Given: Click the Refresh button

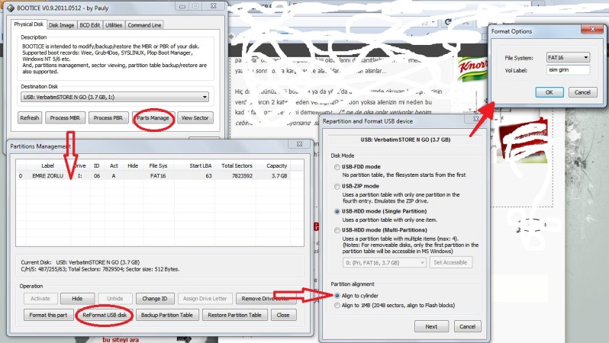Looking at the screenshot, I should point(30,117).
